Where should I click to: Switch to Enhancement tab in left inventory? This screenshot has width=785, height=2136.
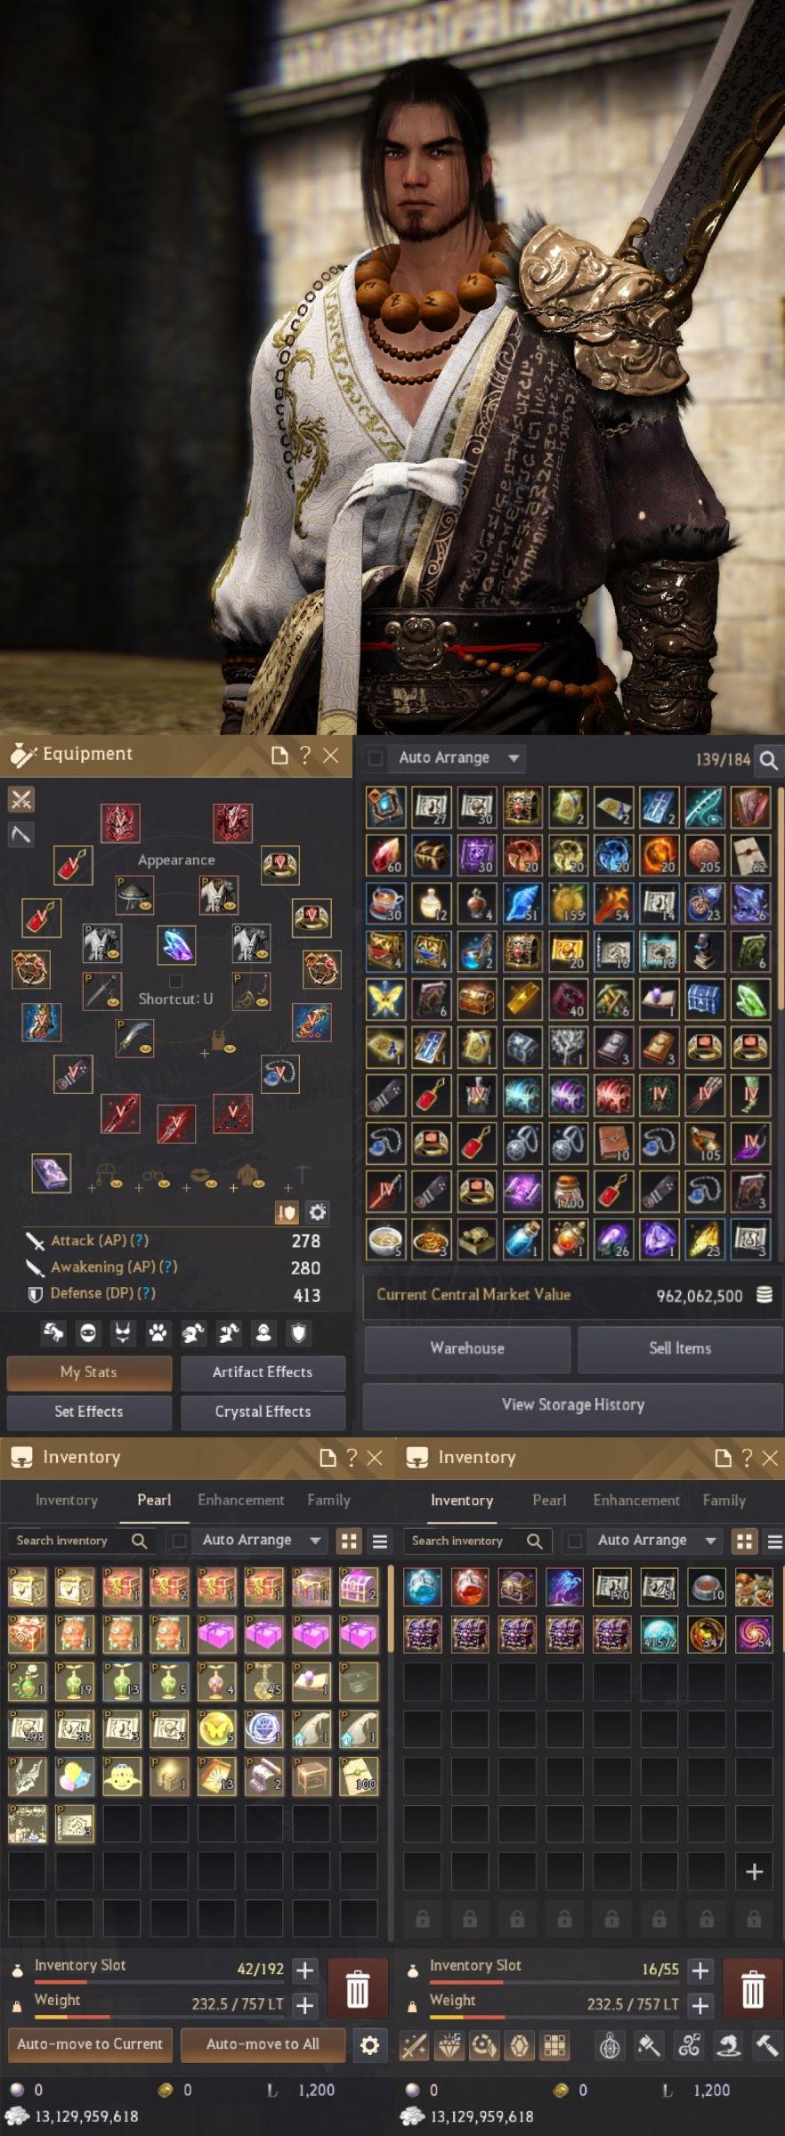[241, 1500]
